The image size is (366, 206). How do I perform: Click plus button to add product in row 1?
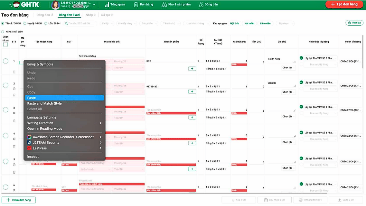click(192, 69)
